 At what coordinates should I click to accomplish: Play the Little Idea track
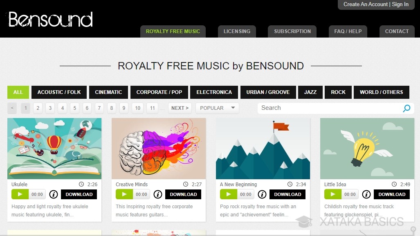tap(332, 194)
